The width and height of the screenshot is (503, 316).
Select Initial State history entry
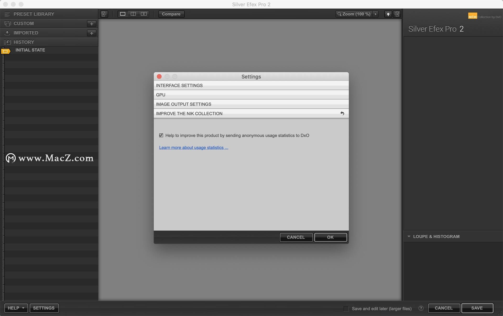tap(30, 50)
